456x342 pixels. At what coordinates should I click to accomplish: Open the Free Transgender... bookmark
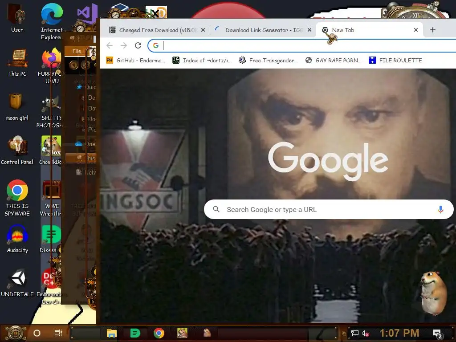tap(268, 60)
